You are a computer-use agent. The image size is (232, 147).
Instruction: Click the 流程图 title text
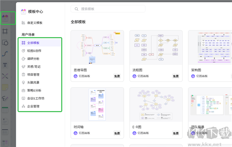137,70
